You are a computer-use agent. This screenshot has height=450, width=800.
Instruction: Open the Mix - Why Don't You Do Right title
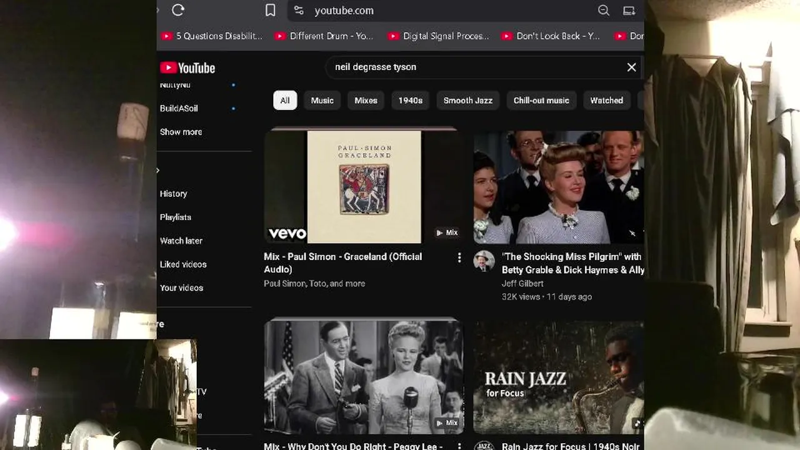point(353,446)
